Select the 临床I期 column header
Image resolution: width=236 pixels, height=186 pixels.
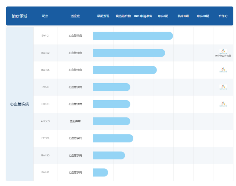163,16
